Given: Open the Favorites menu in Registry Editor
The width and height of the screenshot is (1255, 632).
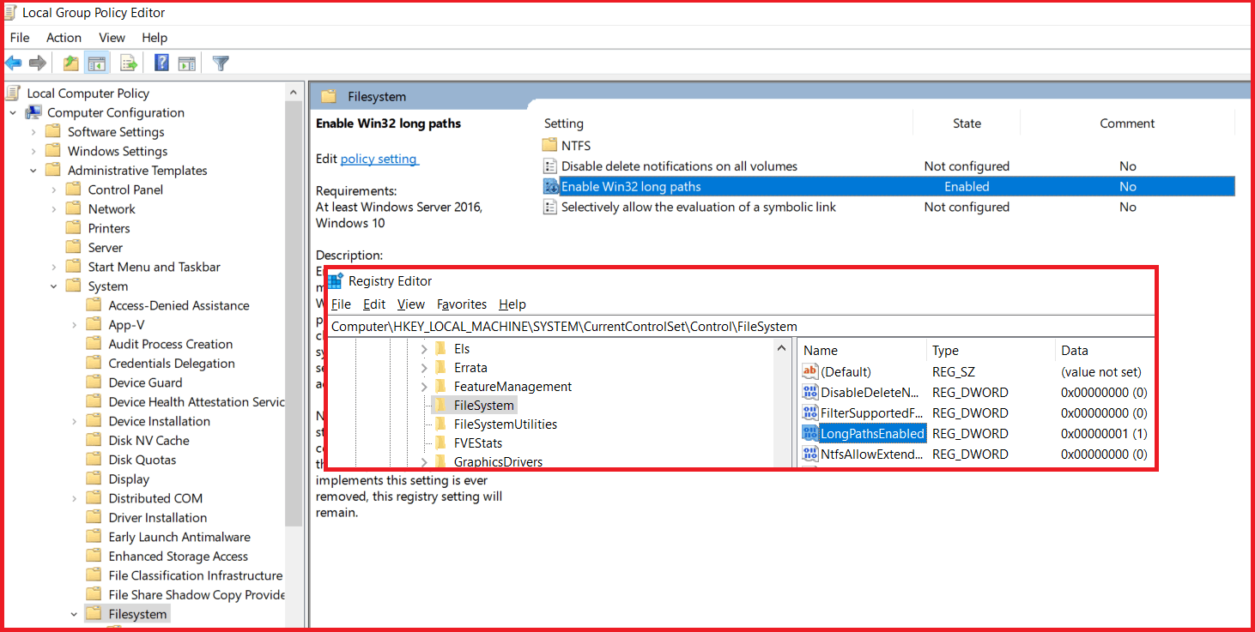Looking at the screenshot, I should coord(462,304).
